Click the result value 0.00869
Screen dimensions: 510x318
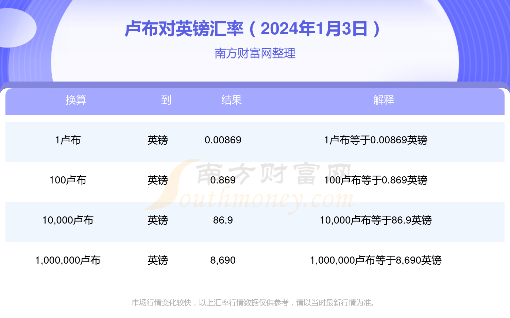coord(223,140)
